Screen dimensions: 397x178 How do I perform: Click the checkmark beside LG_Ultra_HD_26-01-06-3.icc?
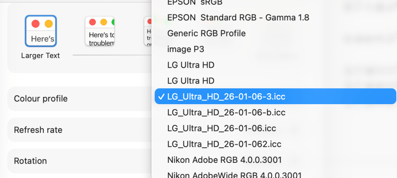[161, 96]
